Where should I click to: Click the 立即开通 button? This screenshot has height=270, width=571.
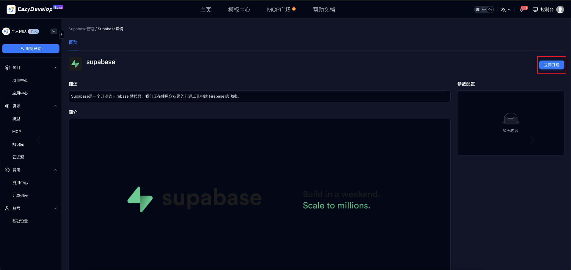tap(551, 65)
